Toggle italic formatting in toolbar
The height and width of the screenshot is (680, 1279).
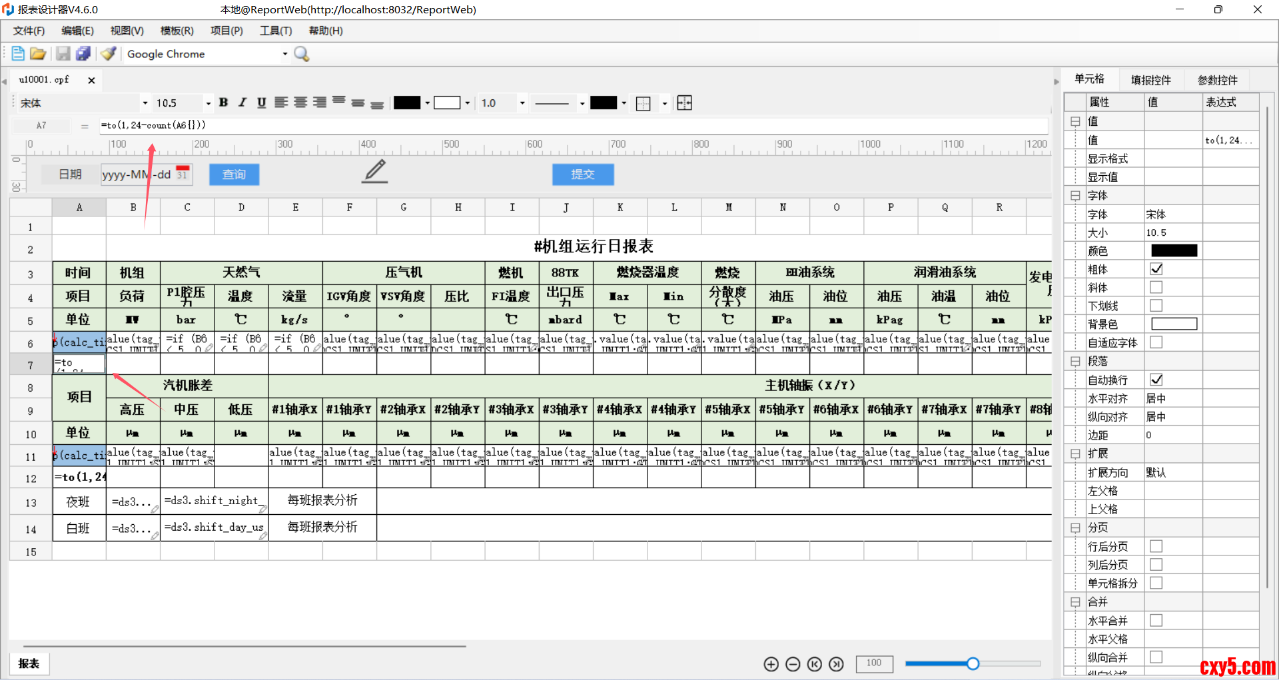coord(242,103)
